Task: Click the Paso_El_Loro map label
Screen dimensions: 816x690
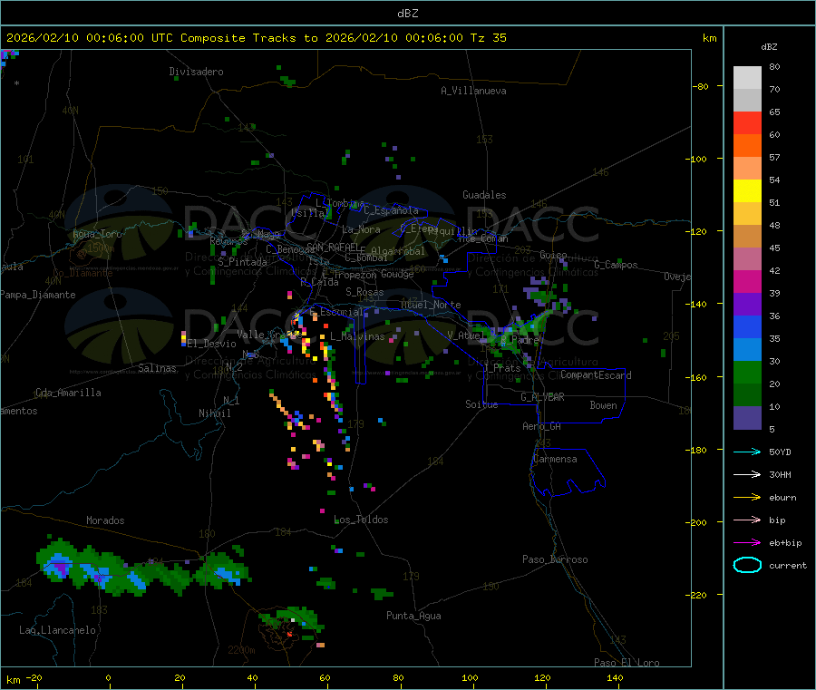Action: tap(627, 663)
